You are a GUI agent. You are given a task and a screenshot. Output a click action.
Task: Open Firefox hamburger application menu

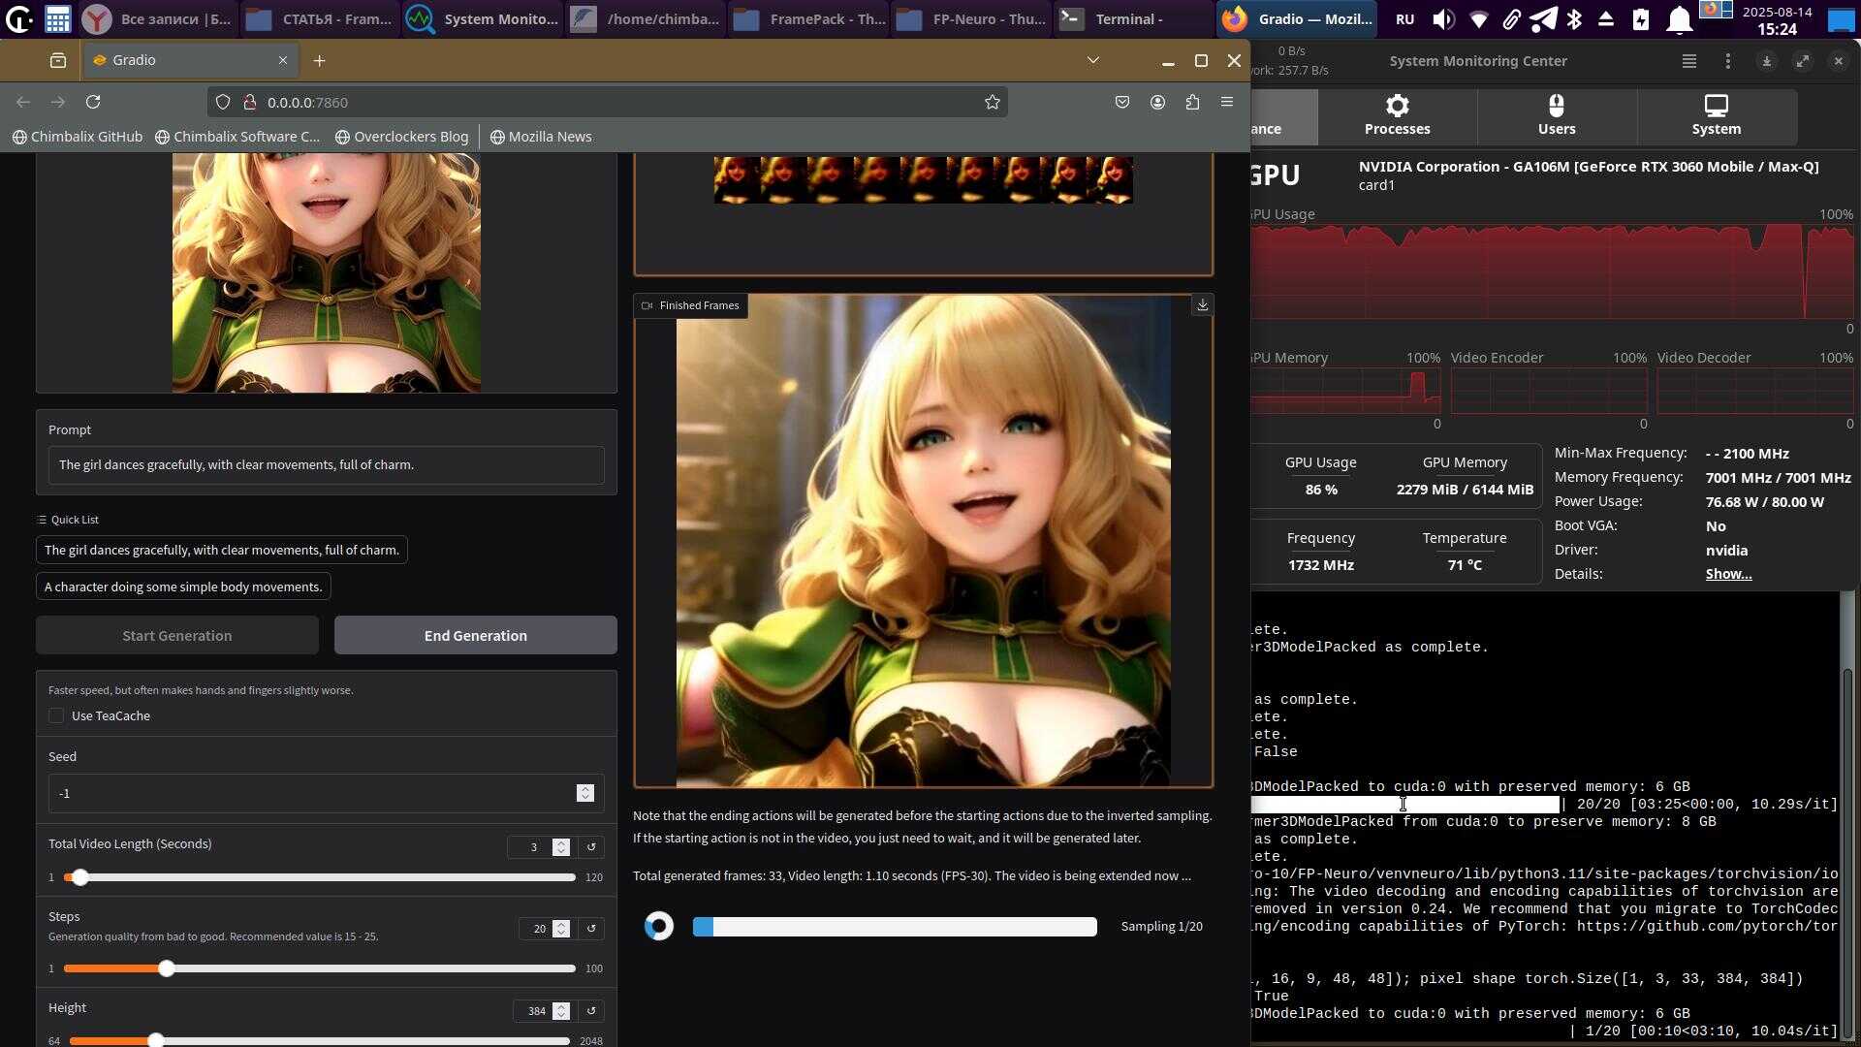tap(1227, 102)
